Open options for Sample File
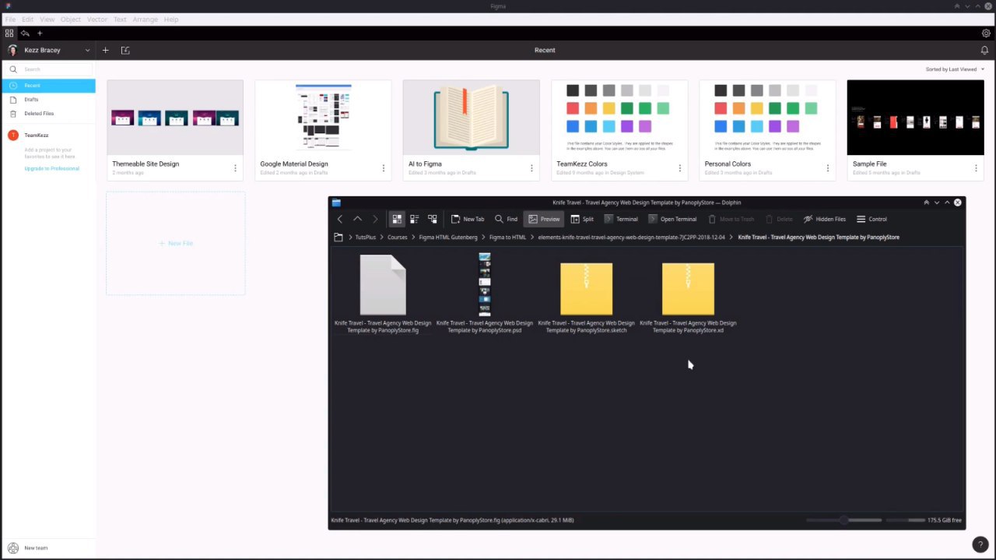The height and width of the screenshot is (560, 996). coord(976,168)
